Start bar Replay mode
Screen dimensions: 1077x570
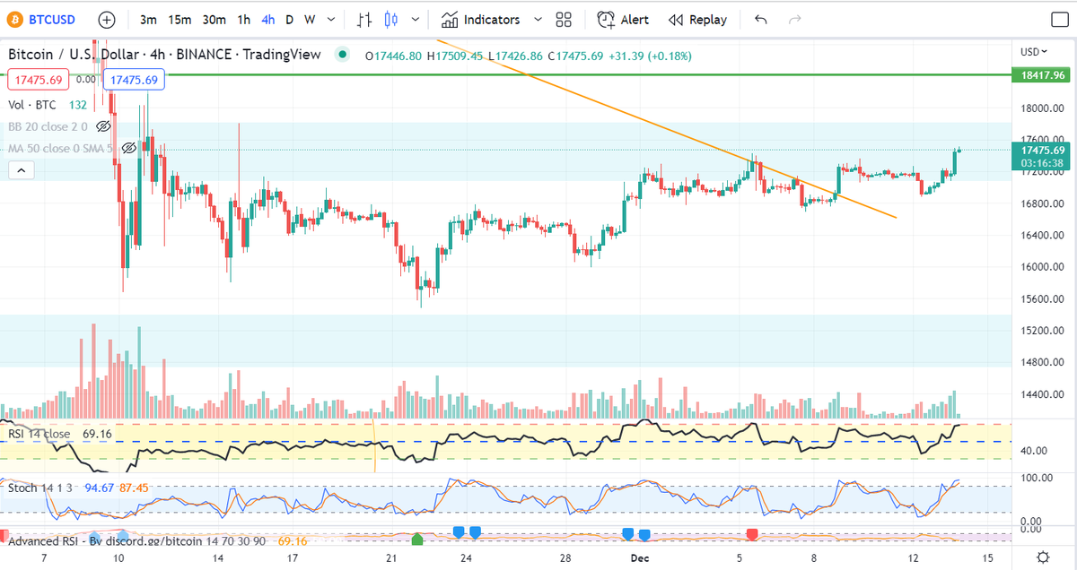click(697, 19)
